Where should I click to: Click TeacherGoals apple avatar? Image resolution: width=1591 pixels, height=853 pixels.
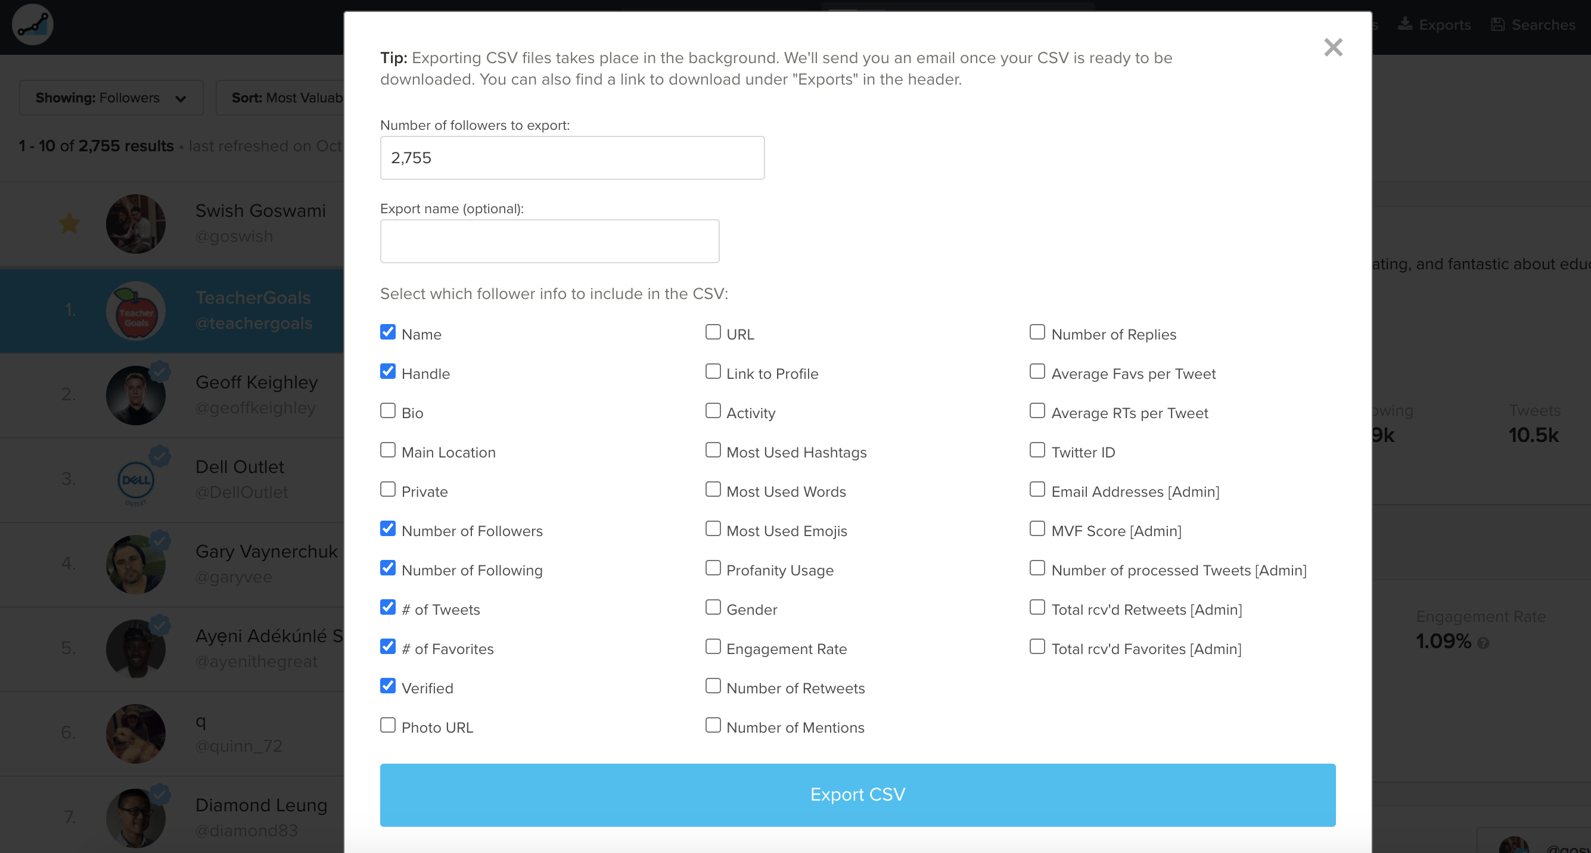click(136, 310)
